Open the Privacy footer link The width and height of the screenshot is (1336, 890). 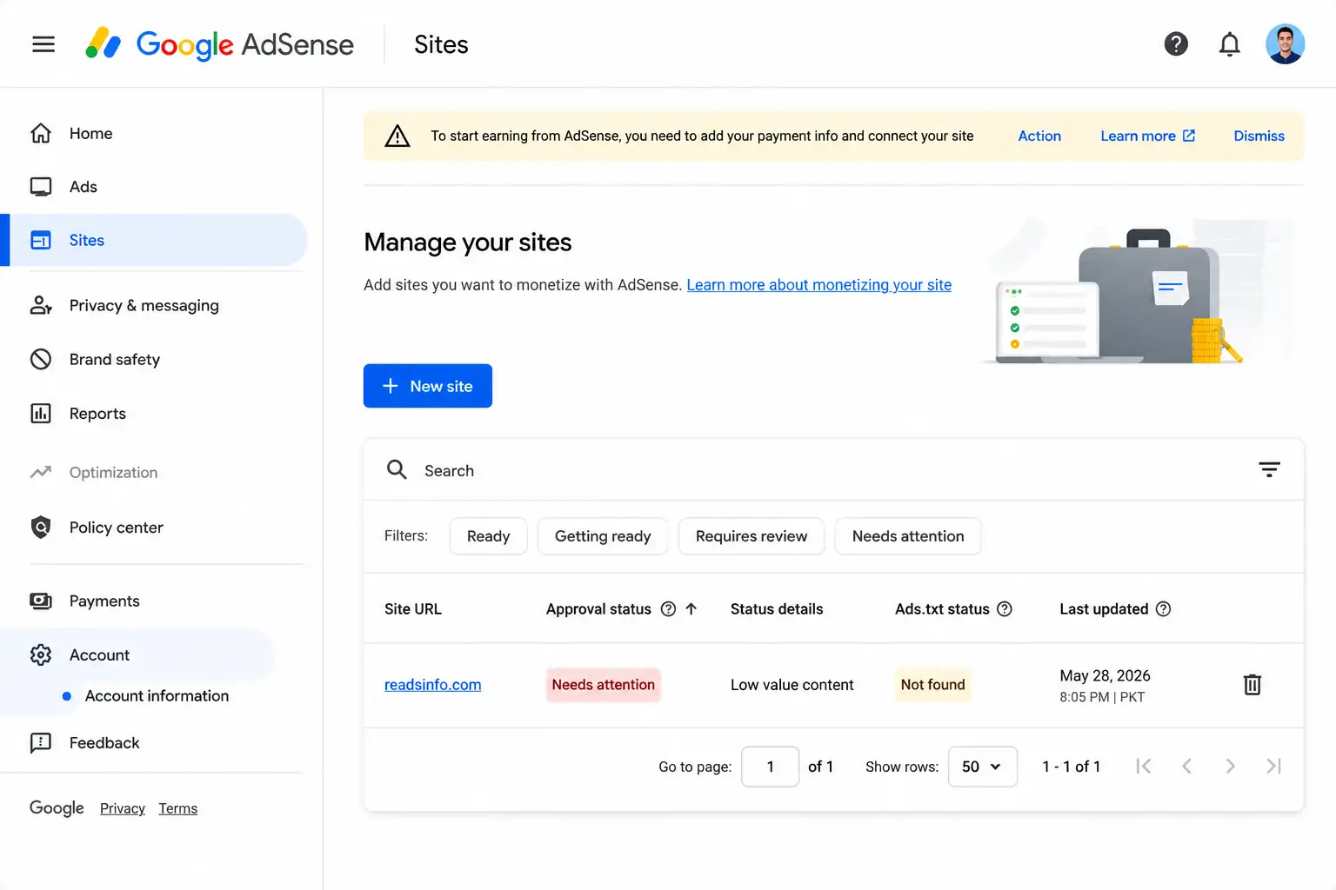123,808
